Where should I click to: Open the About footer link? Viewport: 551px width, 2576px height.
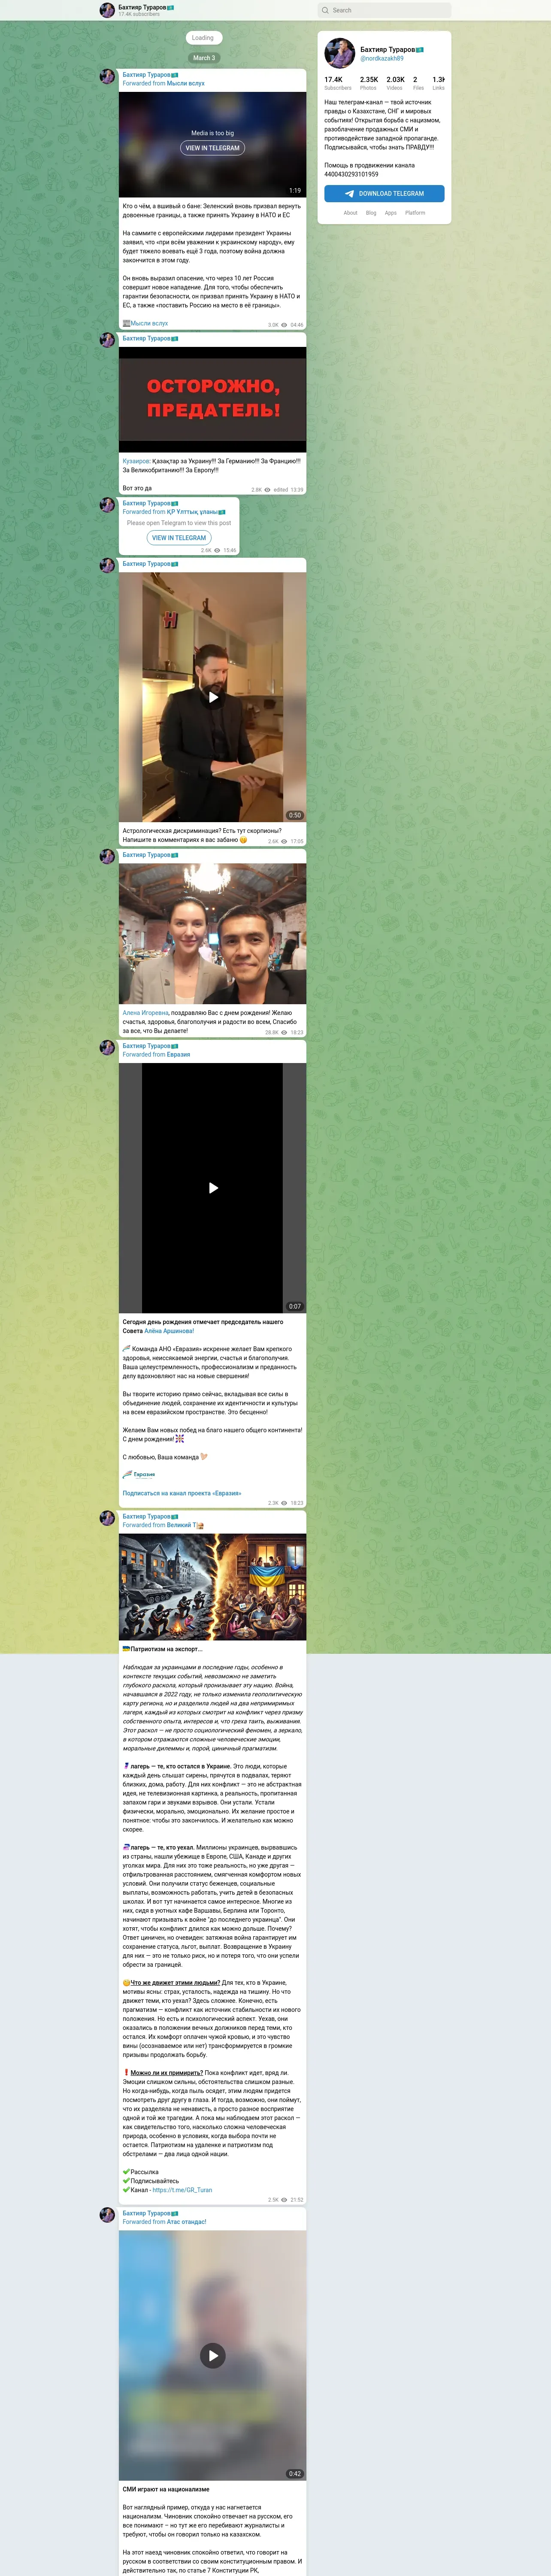350,212
